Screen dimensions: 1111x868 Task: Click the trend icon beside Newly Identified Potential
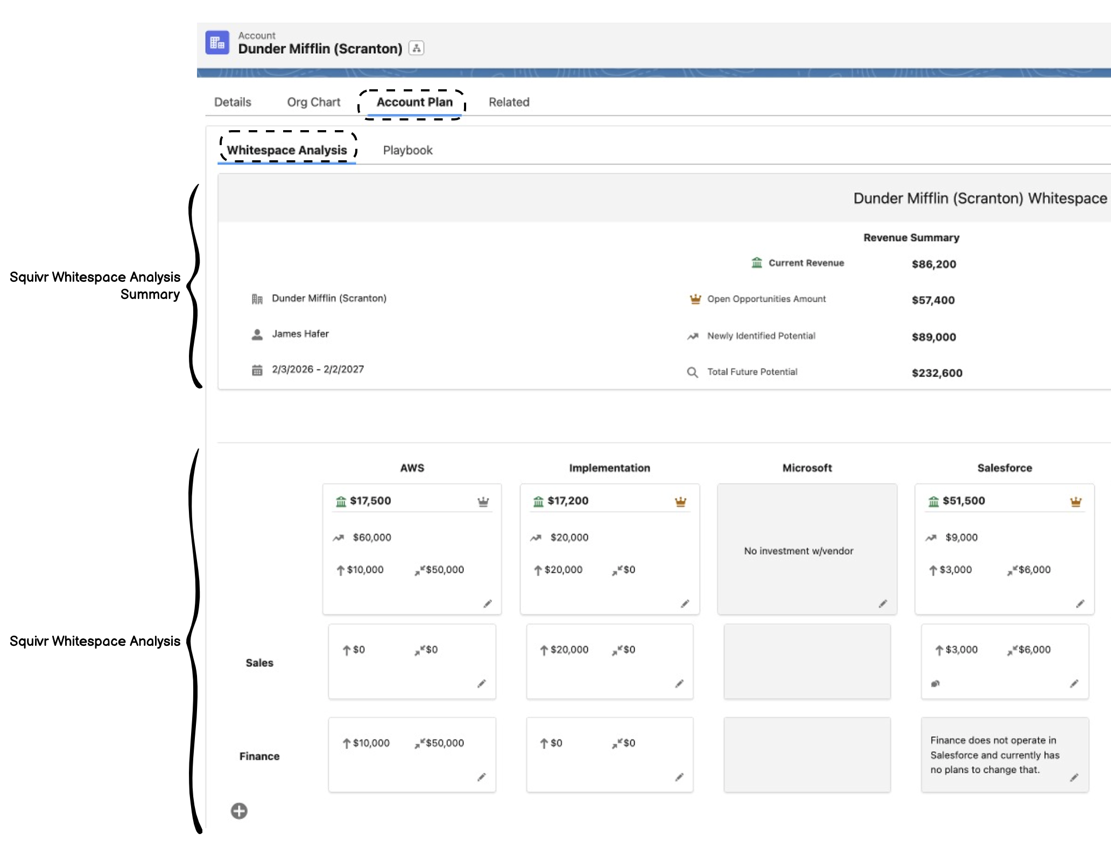point(693,336)
